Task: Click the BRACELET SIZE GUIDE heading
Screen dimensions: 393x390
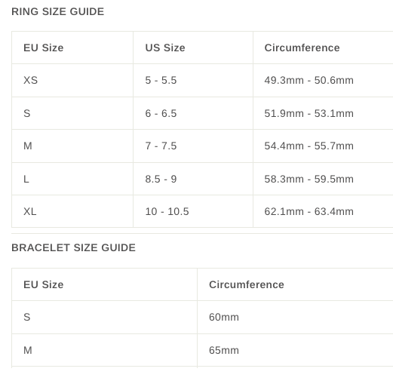Action: 73,247
